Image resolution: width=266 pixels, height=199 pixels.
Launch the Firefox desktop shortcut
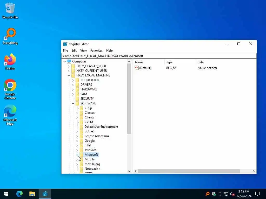(10, 62)
